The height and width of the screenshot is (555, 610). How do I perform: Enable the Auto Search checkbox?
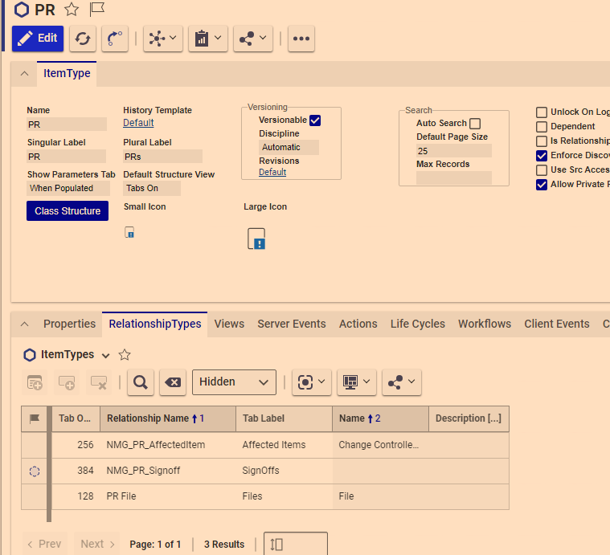point(475,124)
